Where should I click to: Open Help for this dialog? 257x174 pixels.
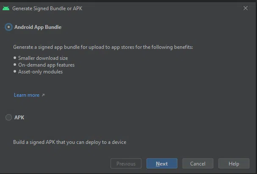pos(234,163)
